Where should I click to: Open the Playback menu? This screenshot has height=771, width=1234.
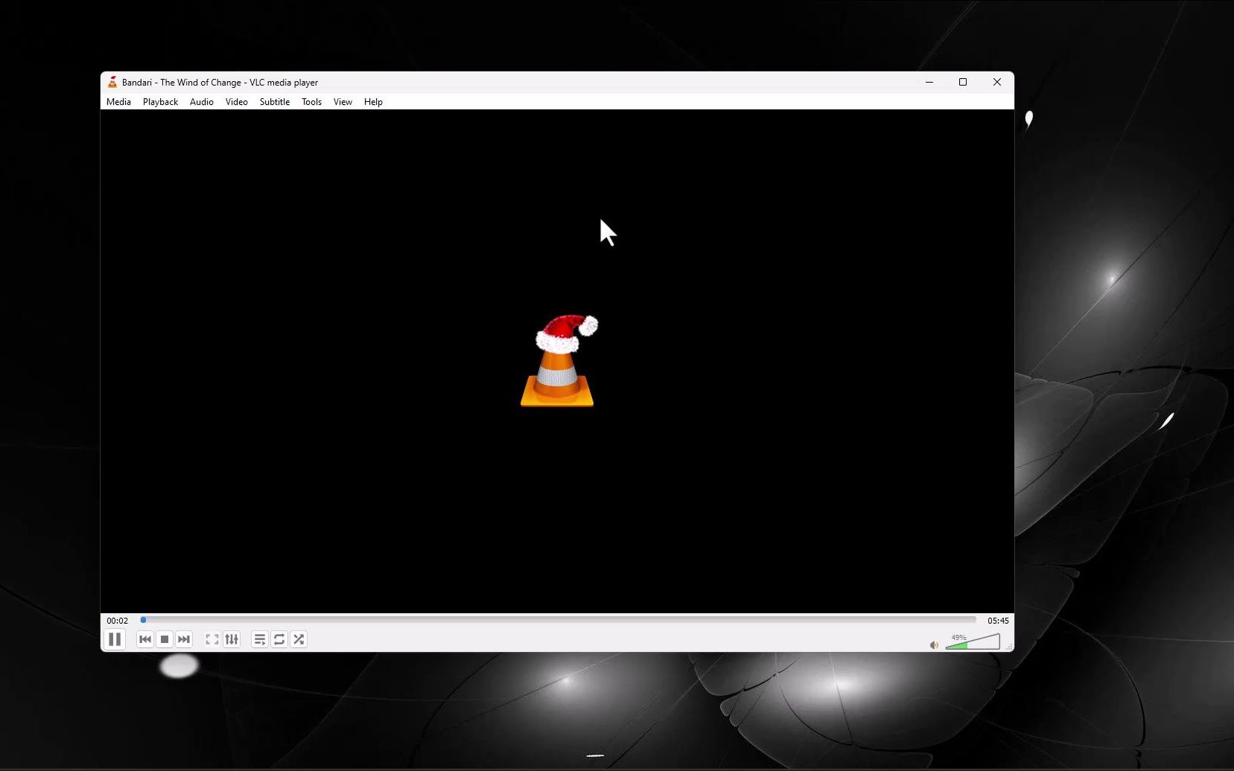tap(160, 102)
